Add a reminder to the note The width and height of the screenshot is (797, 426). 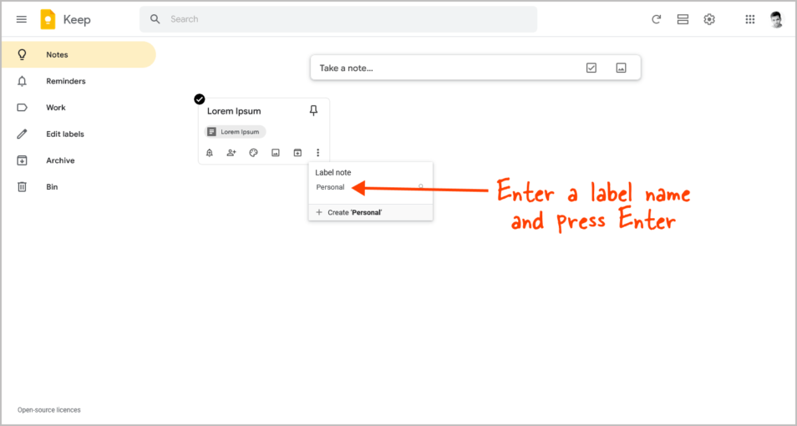210,153
